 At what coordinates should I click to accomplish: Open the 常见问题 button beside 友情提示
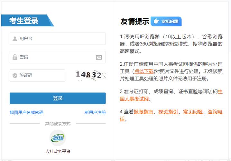coord(166,21)
